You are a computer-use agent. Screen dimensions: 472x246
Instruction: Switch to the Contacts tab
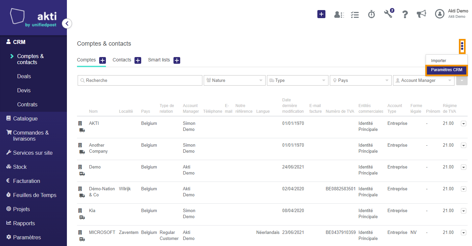click(x=122, y=60)
